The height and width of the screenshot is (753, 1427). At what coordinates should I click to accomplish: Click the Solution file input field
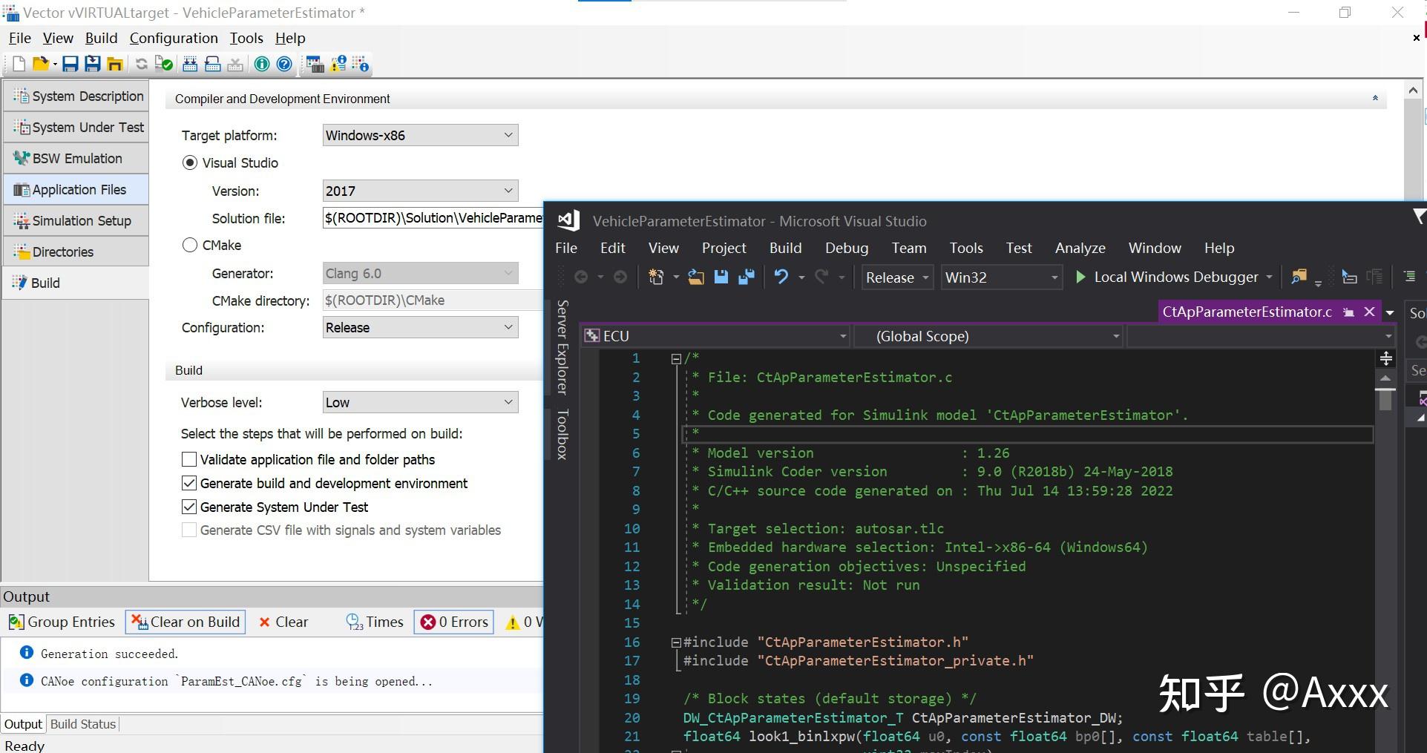coord(433,218)
